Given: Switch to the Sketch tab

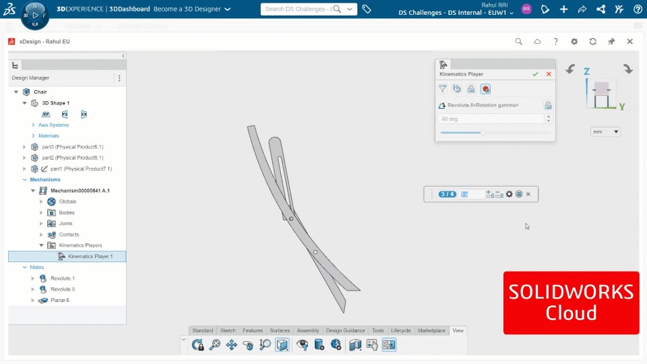Looking at the screenshot, I should click(x=228, y=330).
